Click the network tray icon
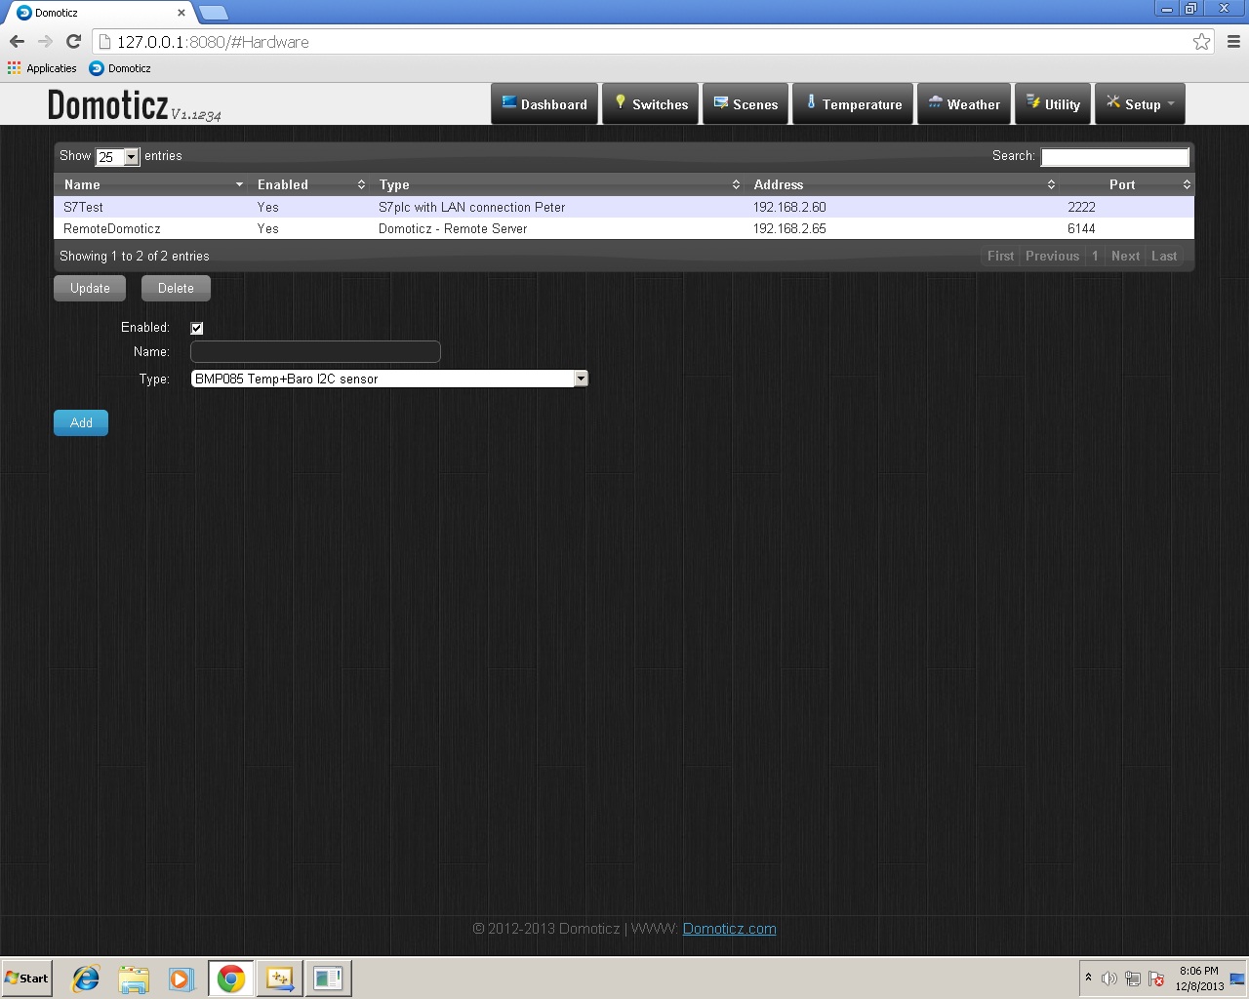 click(x=1132, y=979)
